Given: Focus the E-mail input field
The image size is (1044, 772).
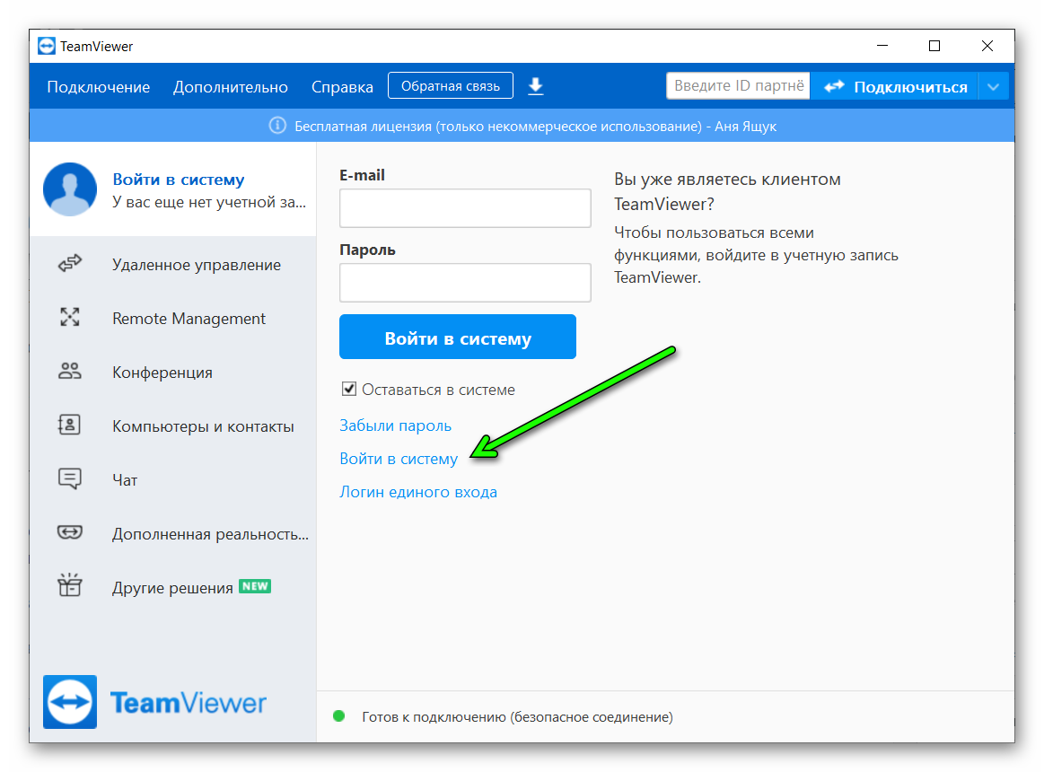Looking at the screenshot, I should [x=465, y=208].
